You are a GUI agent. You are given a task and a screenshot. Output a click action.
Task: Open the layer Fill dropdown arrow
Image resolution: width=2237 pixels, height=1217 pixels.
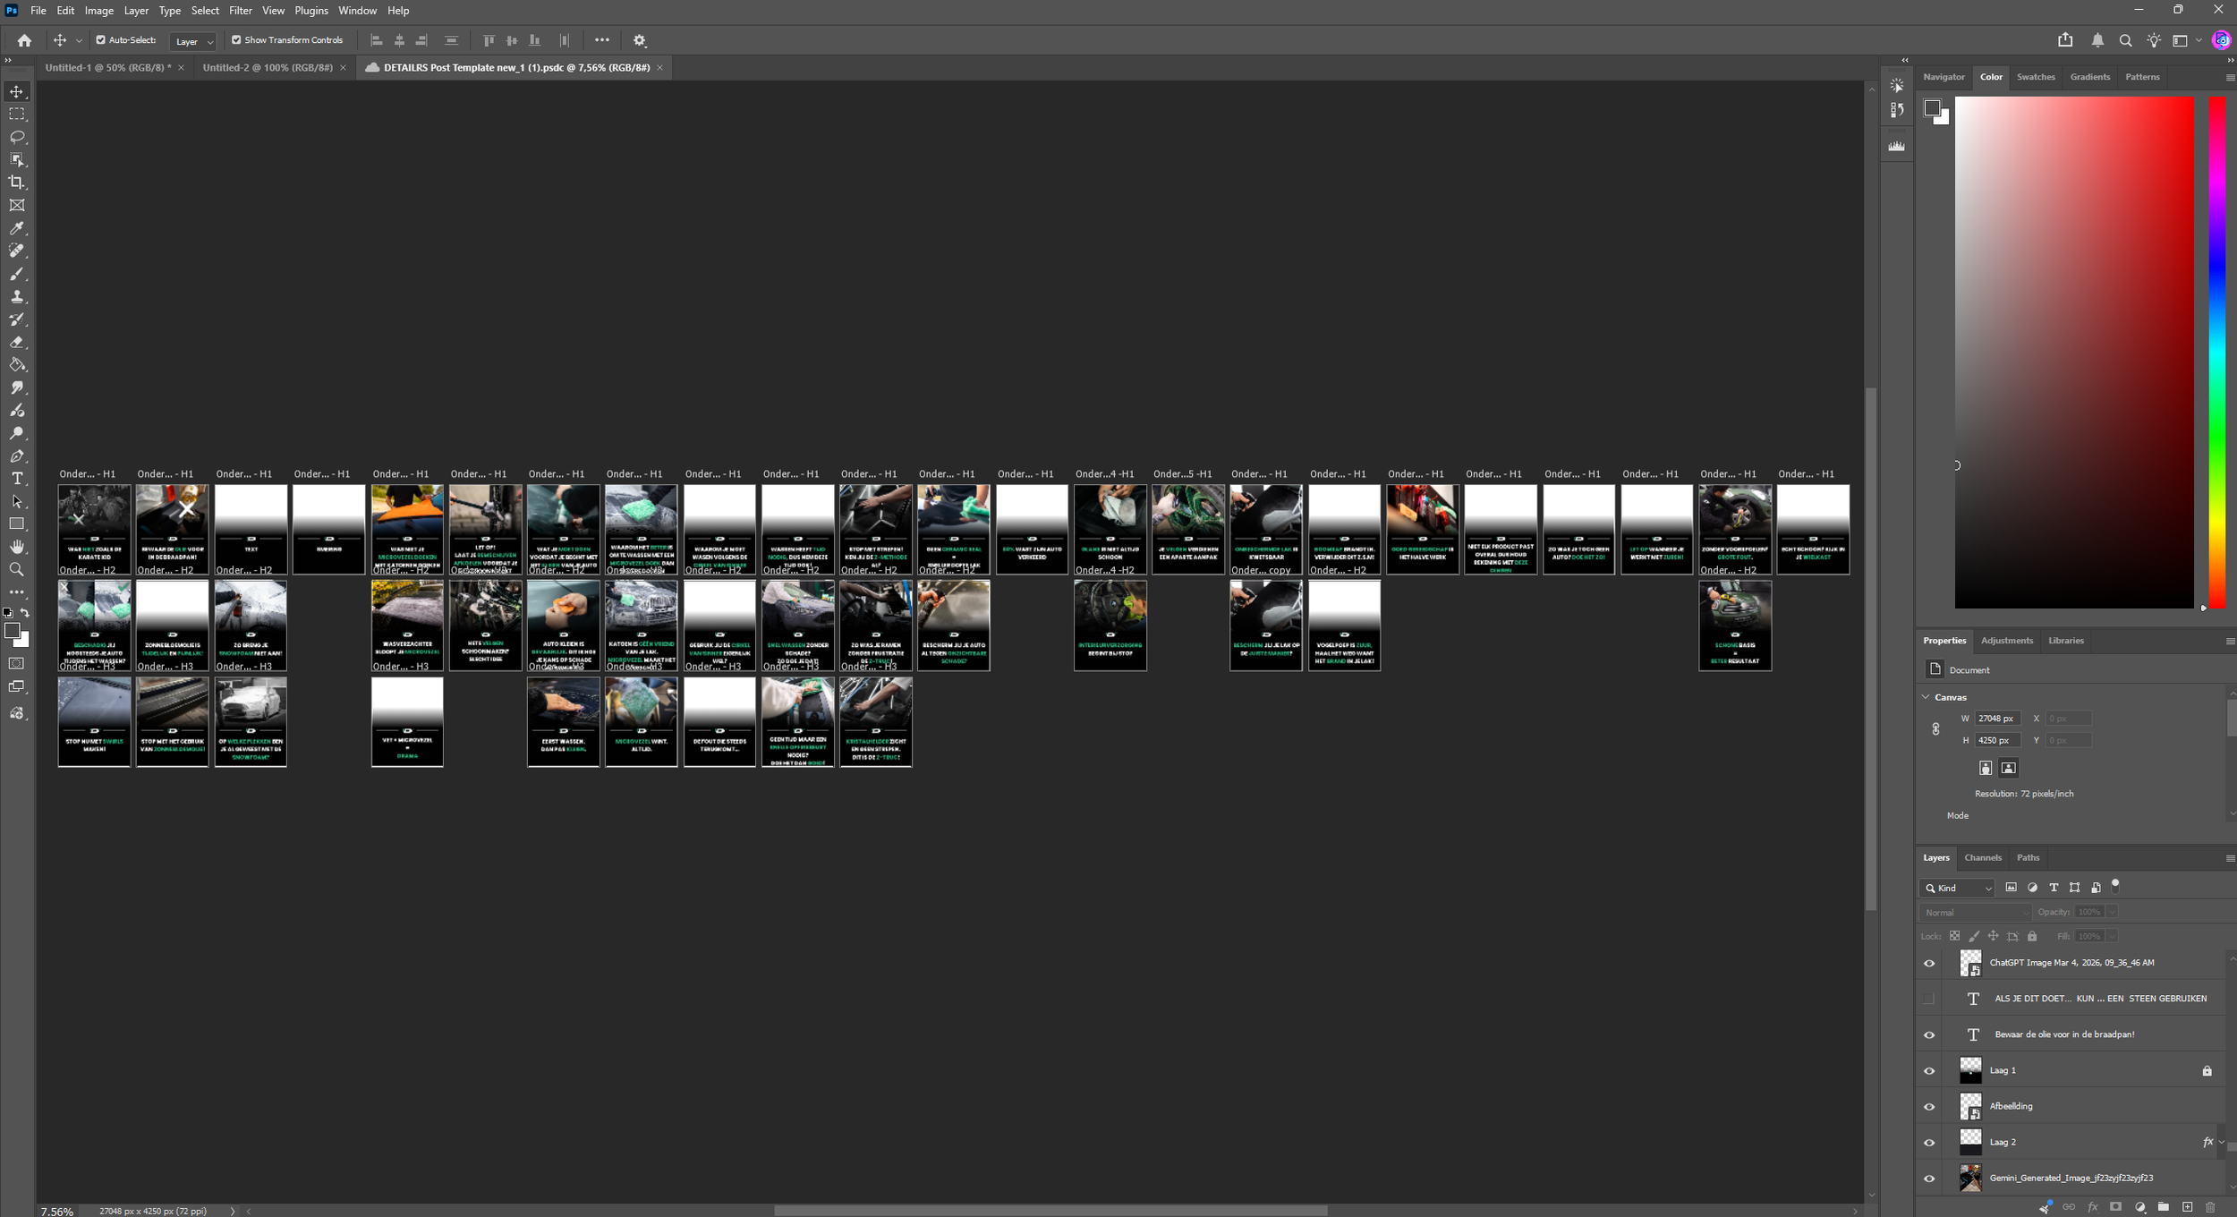(2112, 937)
